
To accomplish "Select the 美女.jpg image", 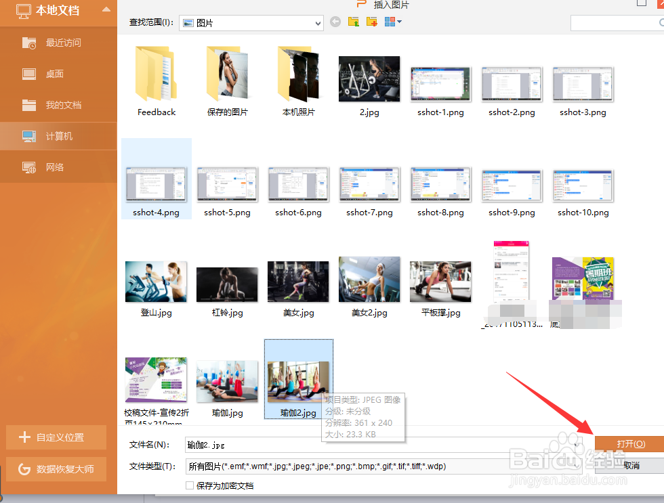I will click(299, 289).
